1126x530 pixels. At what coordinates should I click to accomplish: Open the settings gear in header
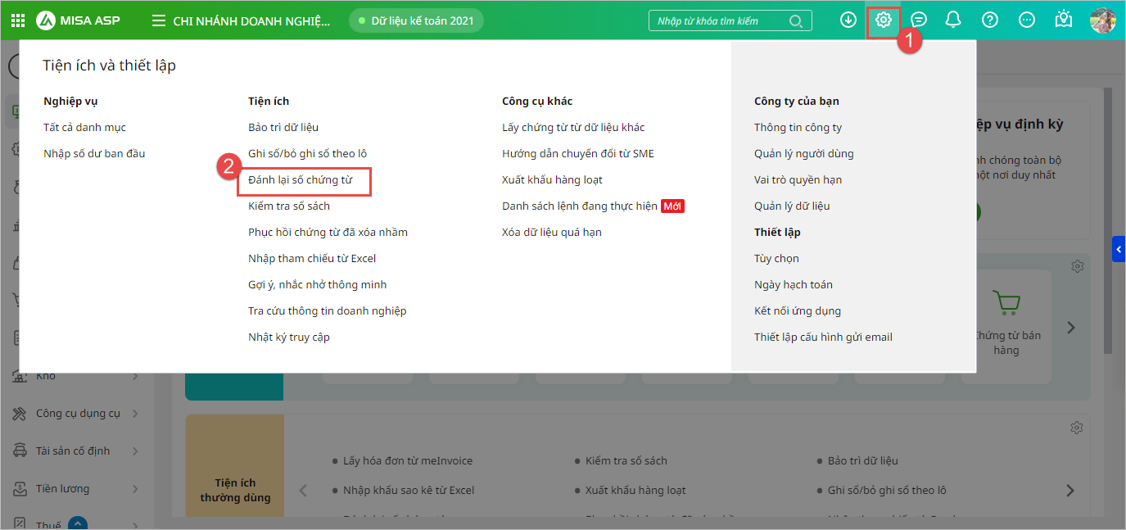884,20
